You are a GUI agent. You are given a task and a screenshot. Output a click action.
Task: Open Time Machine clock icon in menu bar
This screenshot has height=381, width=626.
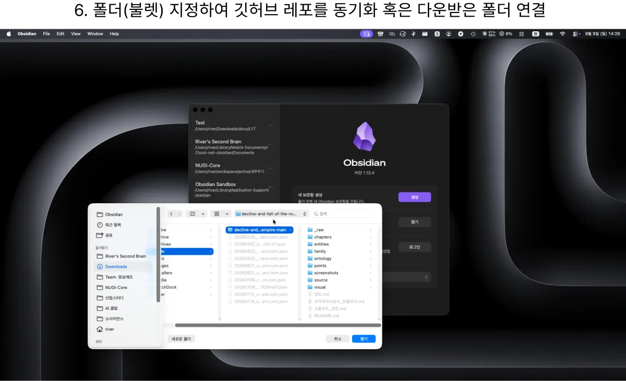tap(473, 34)
